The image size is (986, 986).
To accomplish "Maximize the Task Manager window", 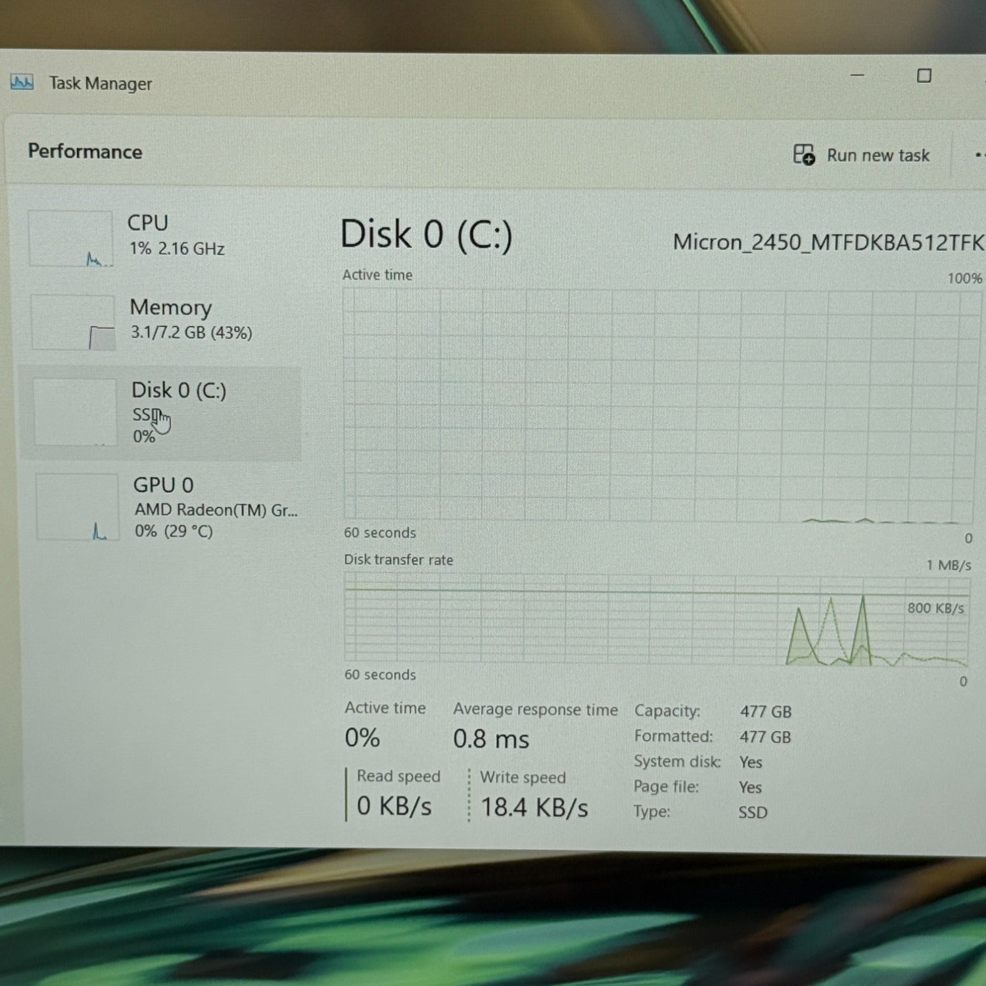I will point(924,76).
